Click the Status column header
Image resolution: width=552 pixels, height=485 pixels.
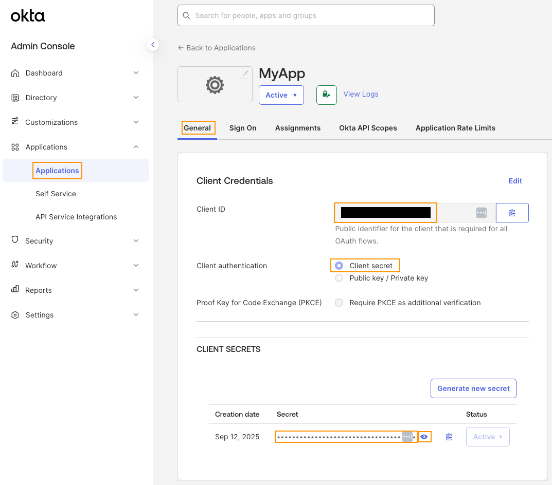tap(476, 414)
